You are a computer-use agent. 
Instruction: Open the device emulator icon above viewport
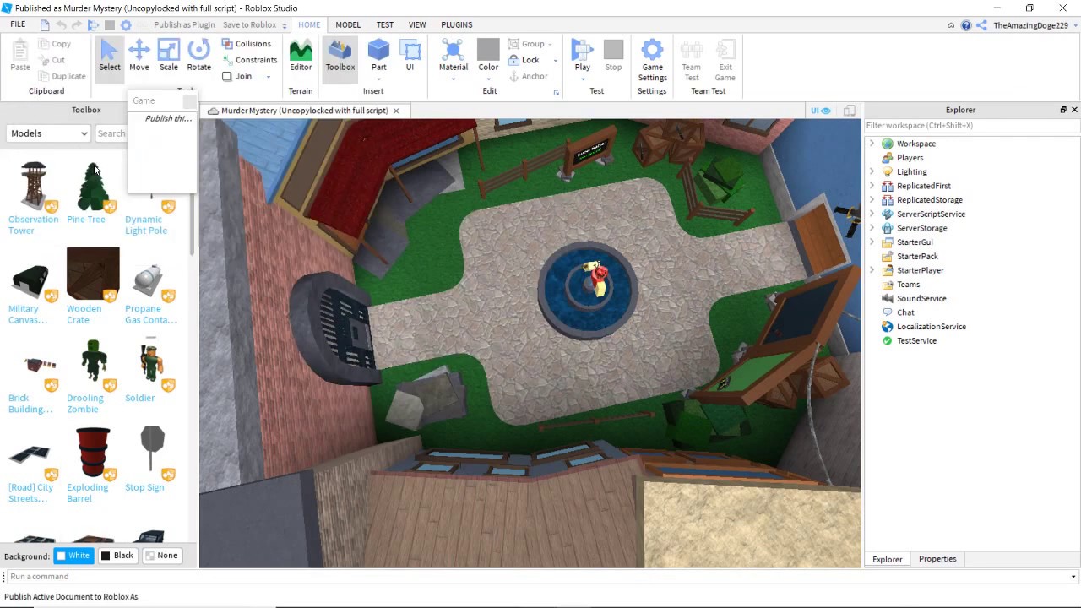pos(849,111)
